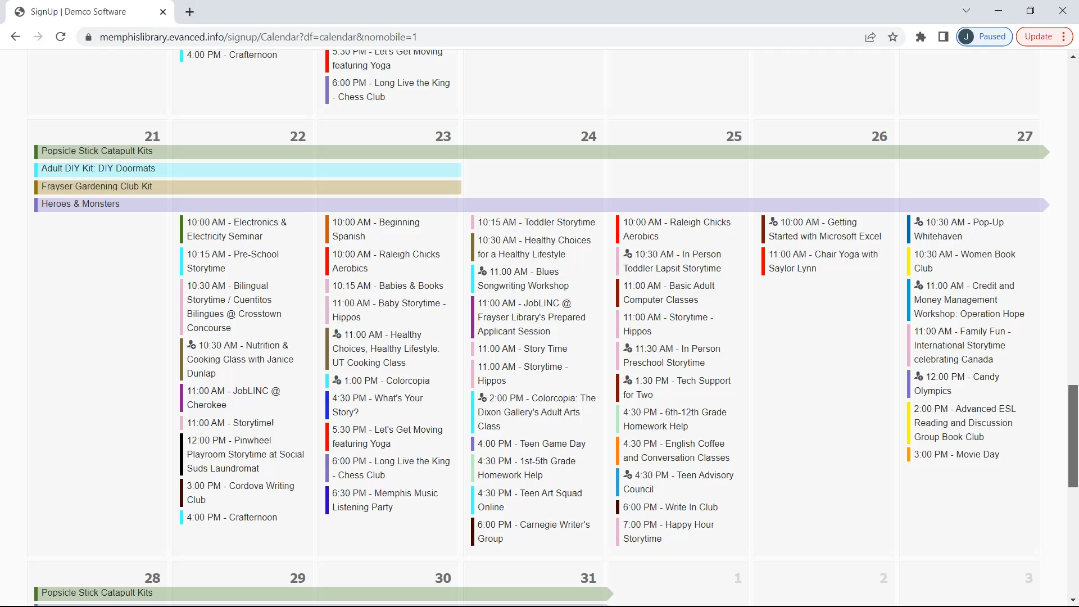Open the Chair Yoga with Saylor Lynn event

[823, 261]
